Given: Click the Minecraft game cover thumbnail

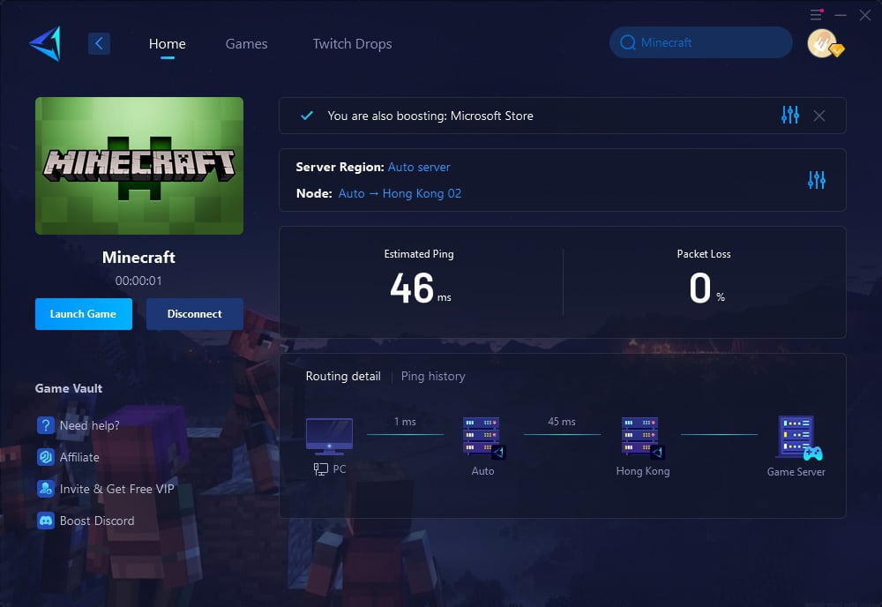Looking at the screenshot, I should (x=139, y=165).
